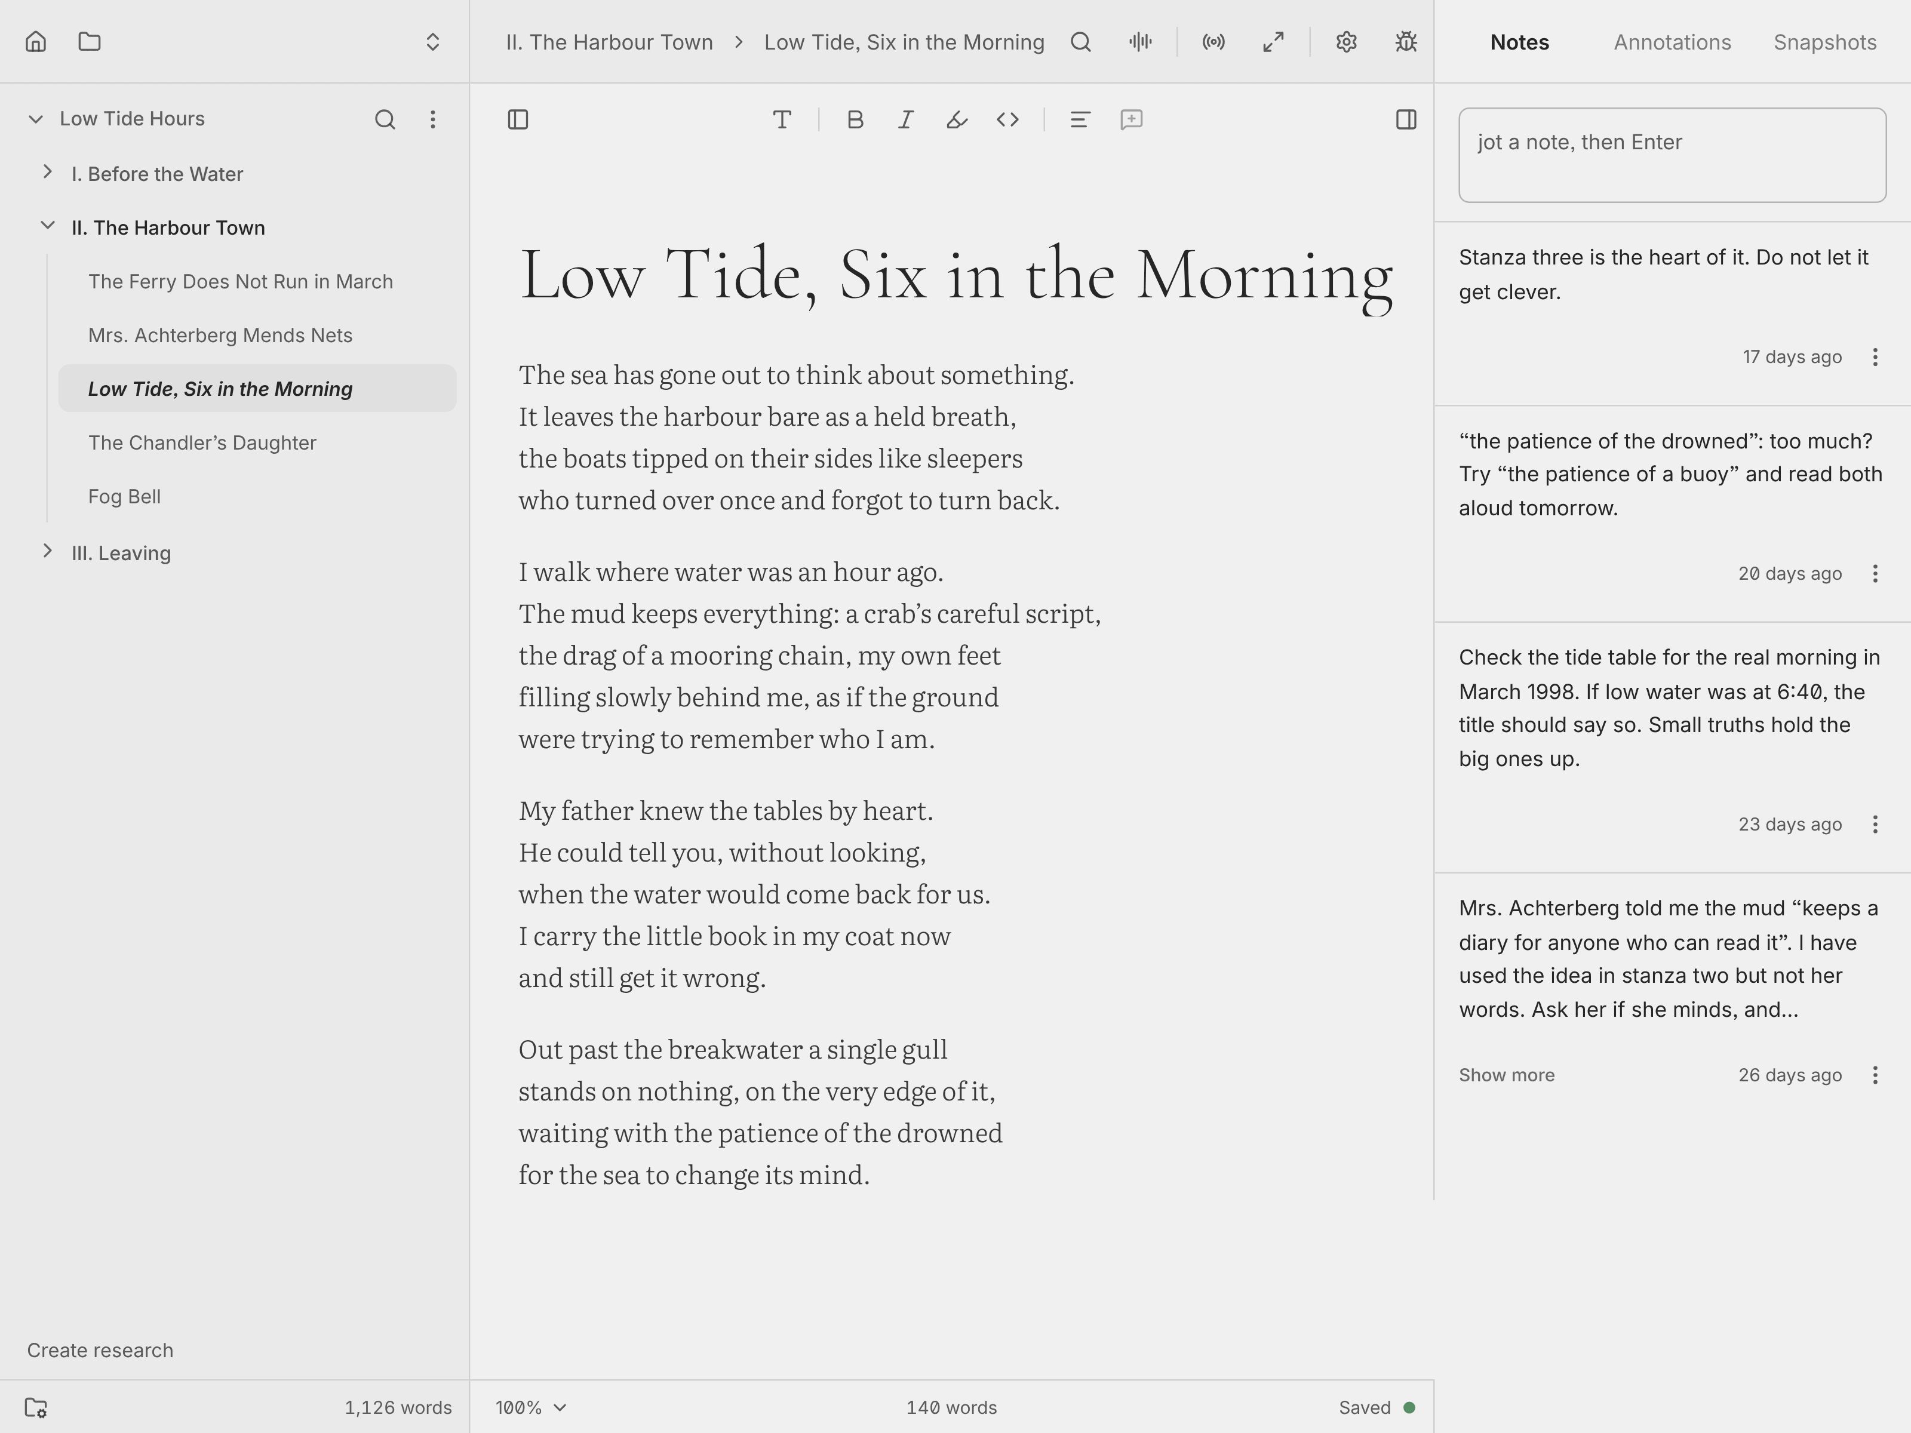Click the bug report icon
1911x1433 pixels.
tap(1406, 41)
